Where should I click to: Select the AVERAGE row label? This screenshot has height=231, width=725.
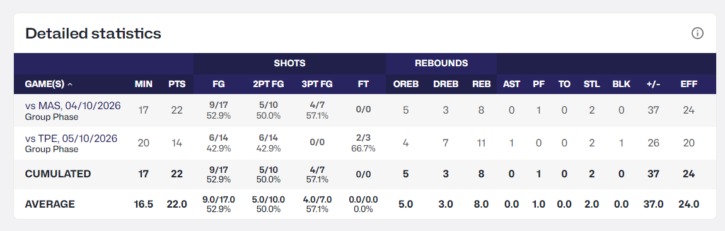[50, 204]
